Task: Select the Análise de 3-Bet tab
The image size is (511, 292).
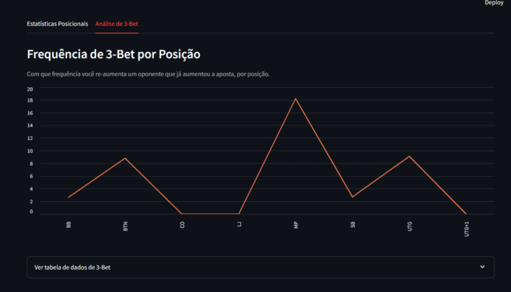Action: pos(117,24)
